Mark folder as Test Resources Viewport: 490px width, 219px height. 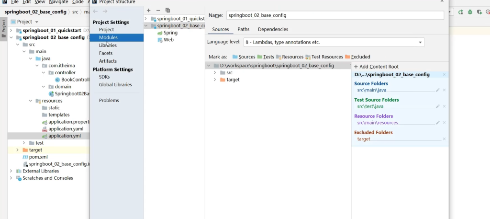323,57
